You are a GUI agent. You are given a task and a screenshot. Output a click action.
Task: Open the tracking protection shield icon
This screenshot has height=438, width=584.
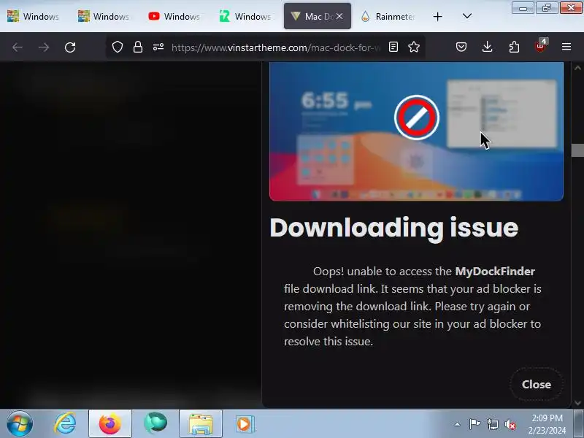[x=118, y=47]
